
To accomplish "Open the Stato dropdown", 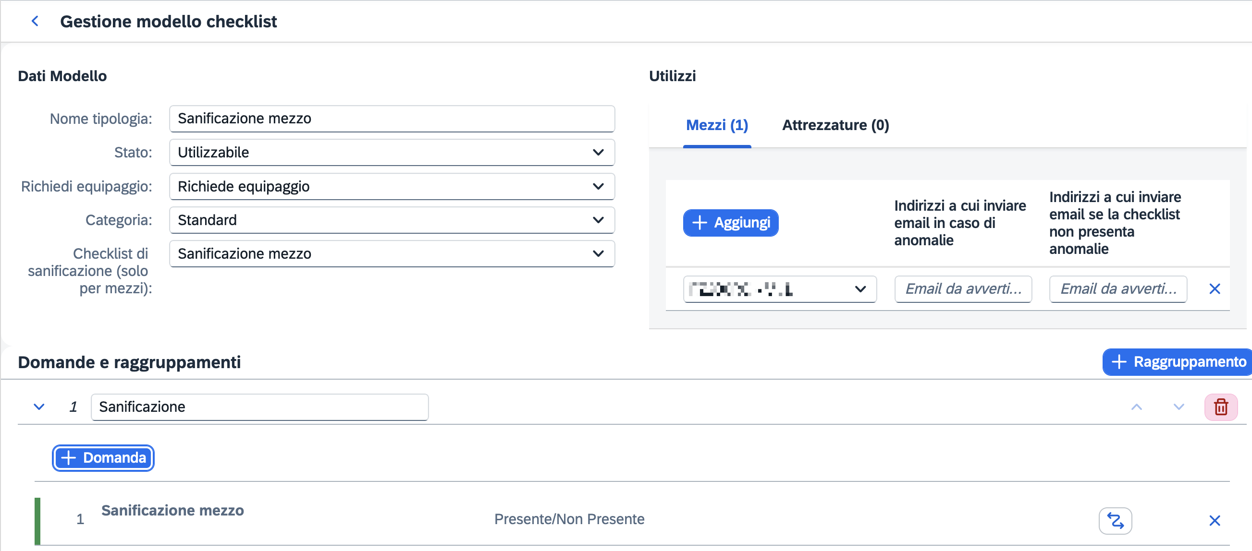I will 392,153.
